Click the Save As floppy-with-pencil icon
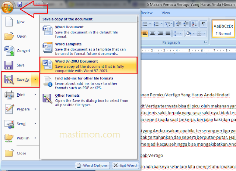This screenshot has height=171, width=236. point(9,79)
